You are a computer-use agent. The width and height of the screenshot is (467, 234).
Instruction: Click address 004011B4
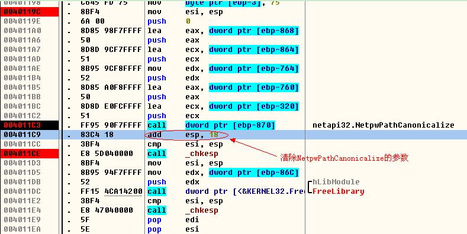click(x=22, y=78)
